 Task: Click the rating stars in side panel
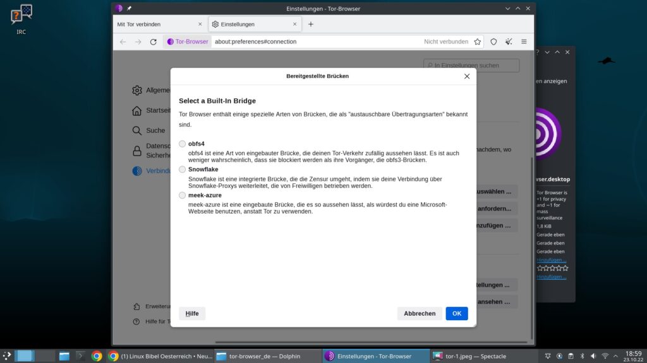pyautogui.click(x=552, y=268)
